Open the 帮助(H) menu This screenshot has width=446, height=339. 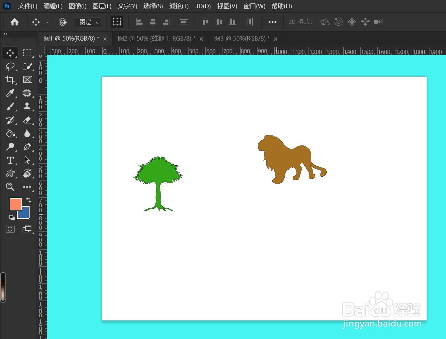281,6
